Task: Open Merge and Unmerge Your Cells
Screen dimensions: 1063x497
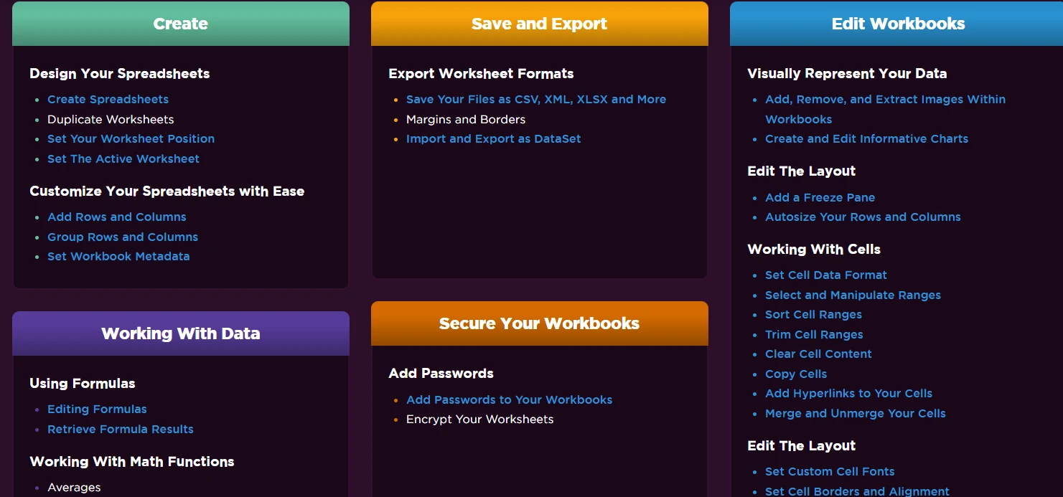Action: click(855, 414)
